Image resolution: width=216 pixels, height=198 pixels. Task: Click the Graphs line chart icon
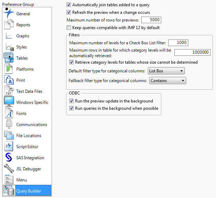(x=9, y=36)
